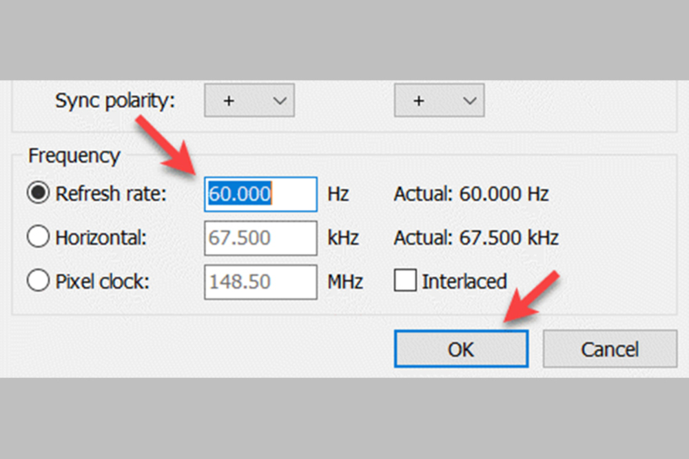
Task: Click the Frequency group heading
Action: (x=74, y=156)
